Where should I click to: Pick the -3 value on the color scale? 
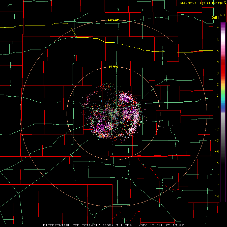tap(217, 140)
